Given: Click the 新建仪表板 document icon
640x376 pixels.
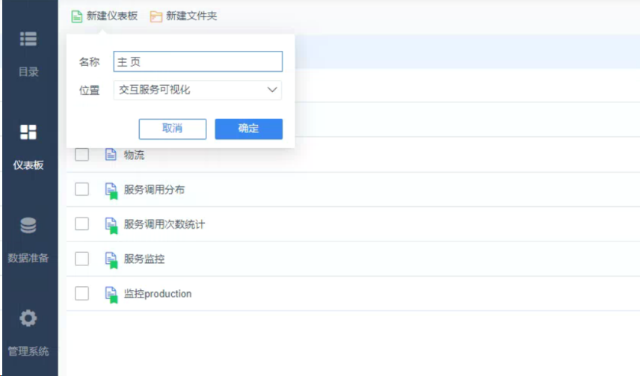Looking at the screenshot, I should 77,16.
